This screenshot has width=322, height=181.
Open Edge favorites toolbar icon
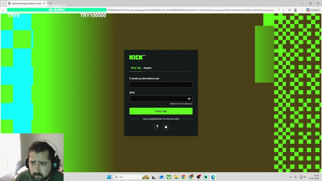click(x=289, y=10)
